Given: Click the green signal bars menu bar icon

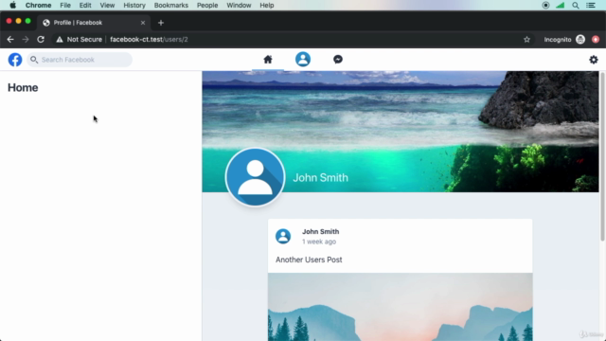Looking at the screenshot, I should pyautogui.click(x=560, y=5).
